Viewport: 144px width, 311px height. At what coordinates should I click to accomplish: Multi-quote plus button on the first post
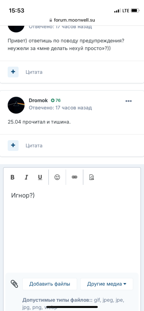click(13, 72)
